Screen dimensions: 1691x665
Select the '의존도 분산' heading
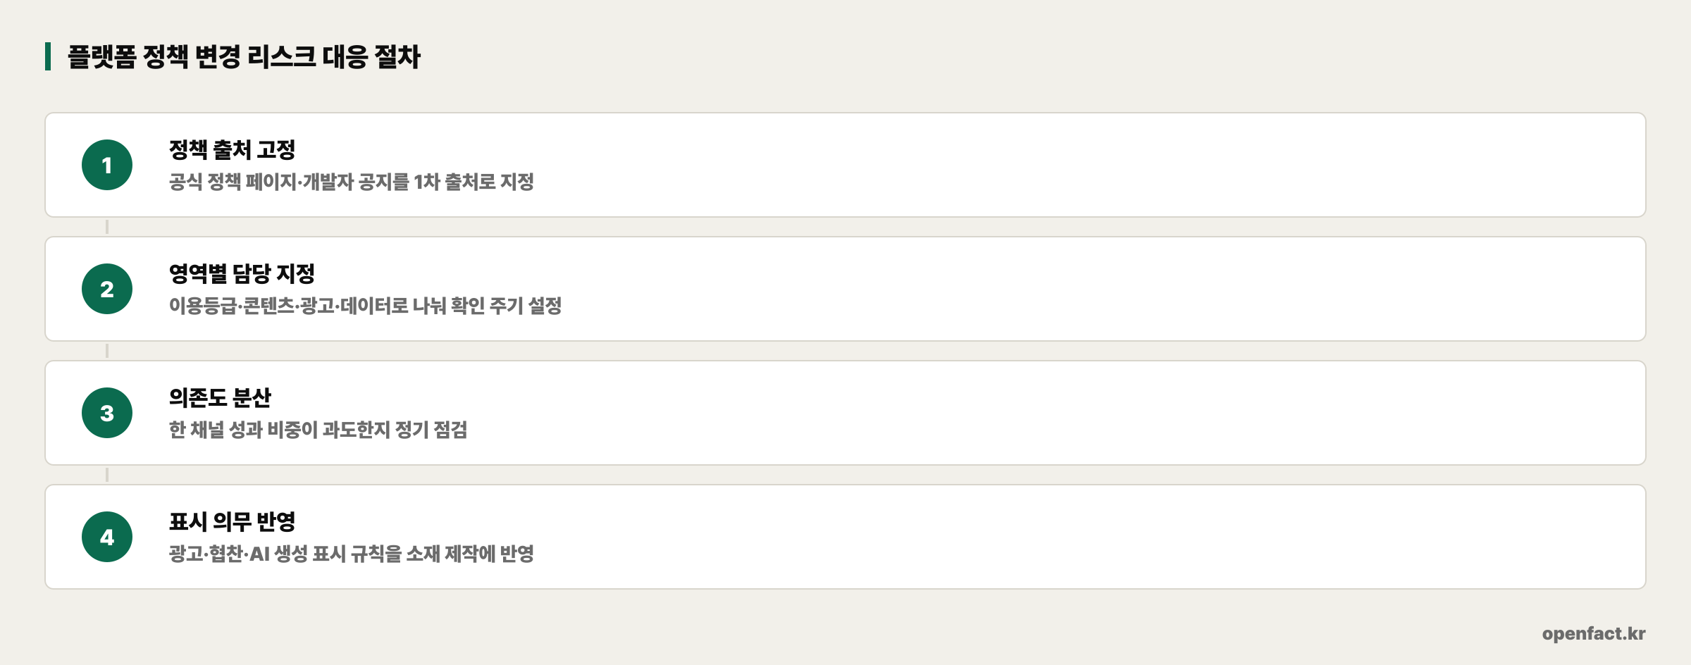(x=220, y=397)
